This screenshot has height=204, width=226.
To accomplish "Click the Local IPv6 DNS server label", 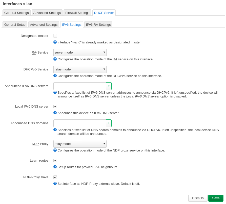I will pos(32,107).
